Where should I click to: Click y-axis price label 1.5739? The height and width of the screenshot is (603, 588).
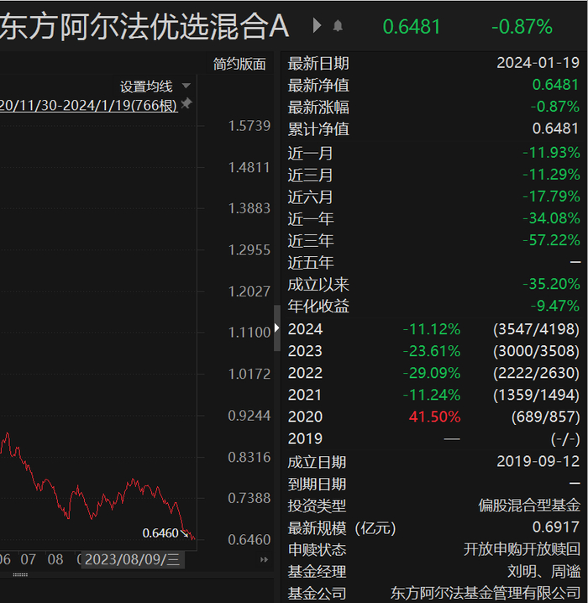(x=249, y=126)
